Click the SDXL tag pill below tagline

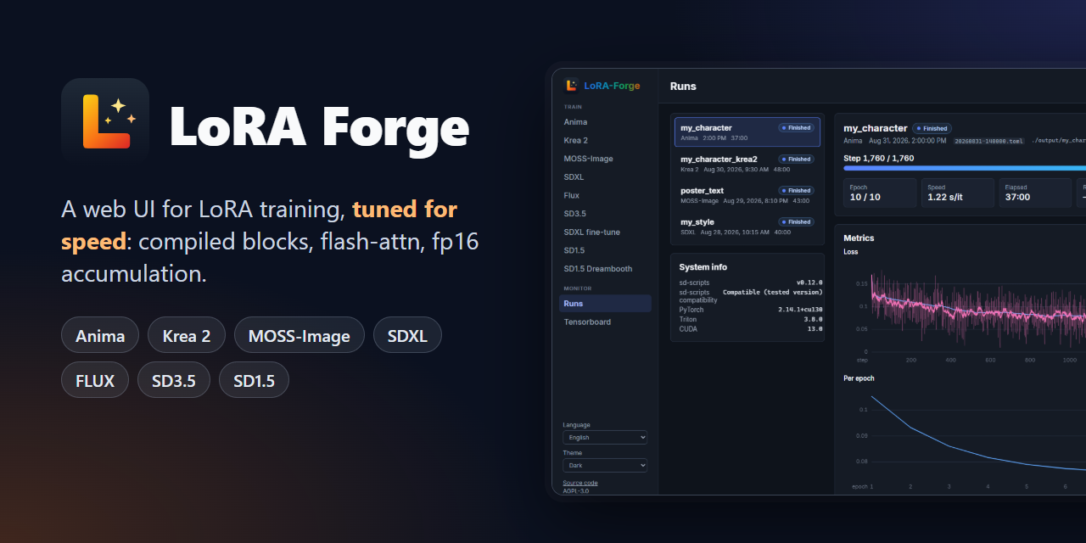pyautogui.click(x=407, y=335)
